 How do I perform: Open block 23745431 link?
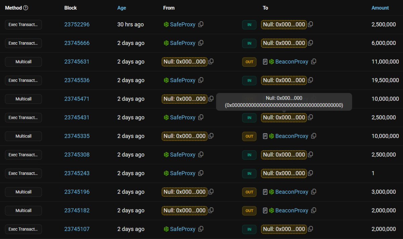pyautogui.click(x=77, y=118)
